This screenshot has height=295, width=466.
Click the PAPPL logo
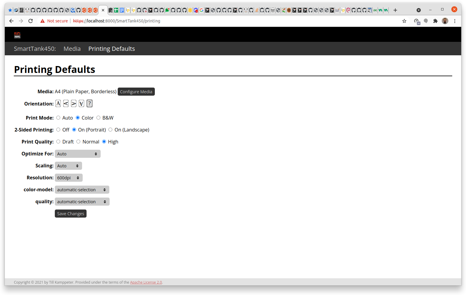(17, 35)
